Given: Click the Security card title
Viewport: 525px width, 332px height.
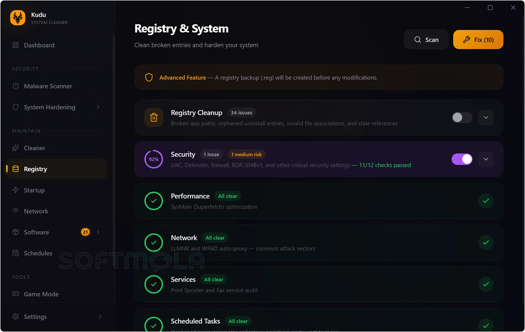Looking at the screenshot, I should coord(183,154).
